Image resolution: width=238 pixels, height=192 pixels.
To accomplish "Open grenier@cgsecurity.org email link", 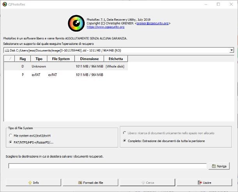I will tap(153, 23).
